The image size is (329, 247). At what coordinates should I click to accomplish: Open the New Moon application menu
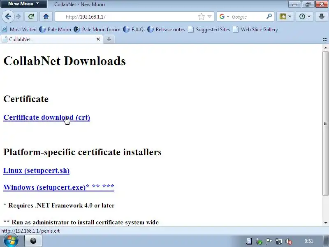23,4
